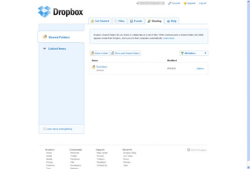
Task: Click the Help tab globe icon
Action: [x=168, y=21]
